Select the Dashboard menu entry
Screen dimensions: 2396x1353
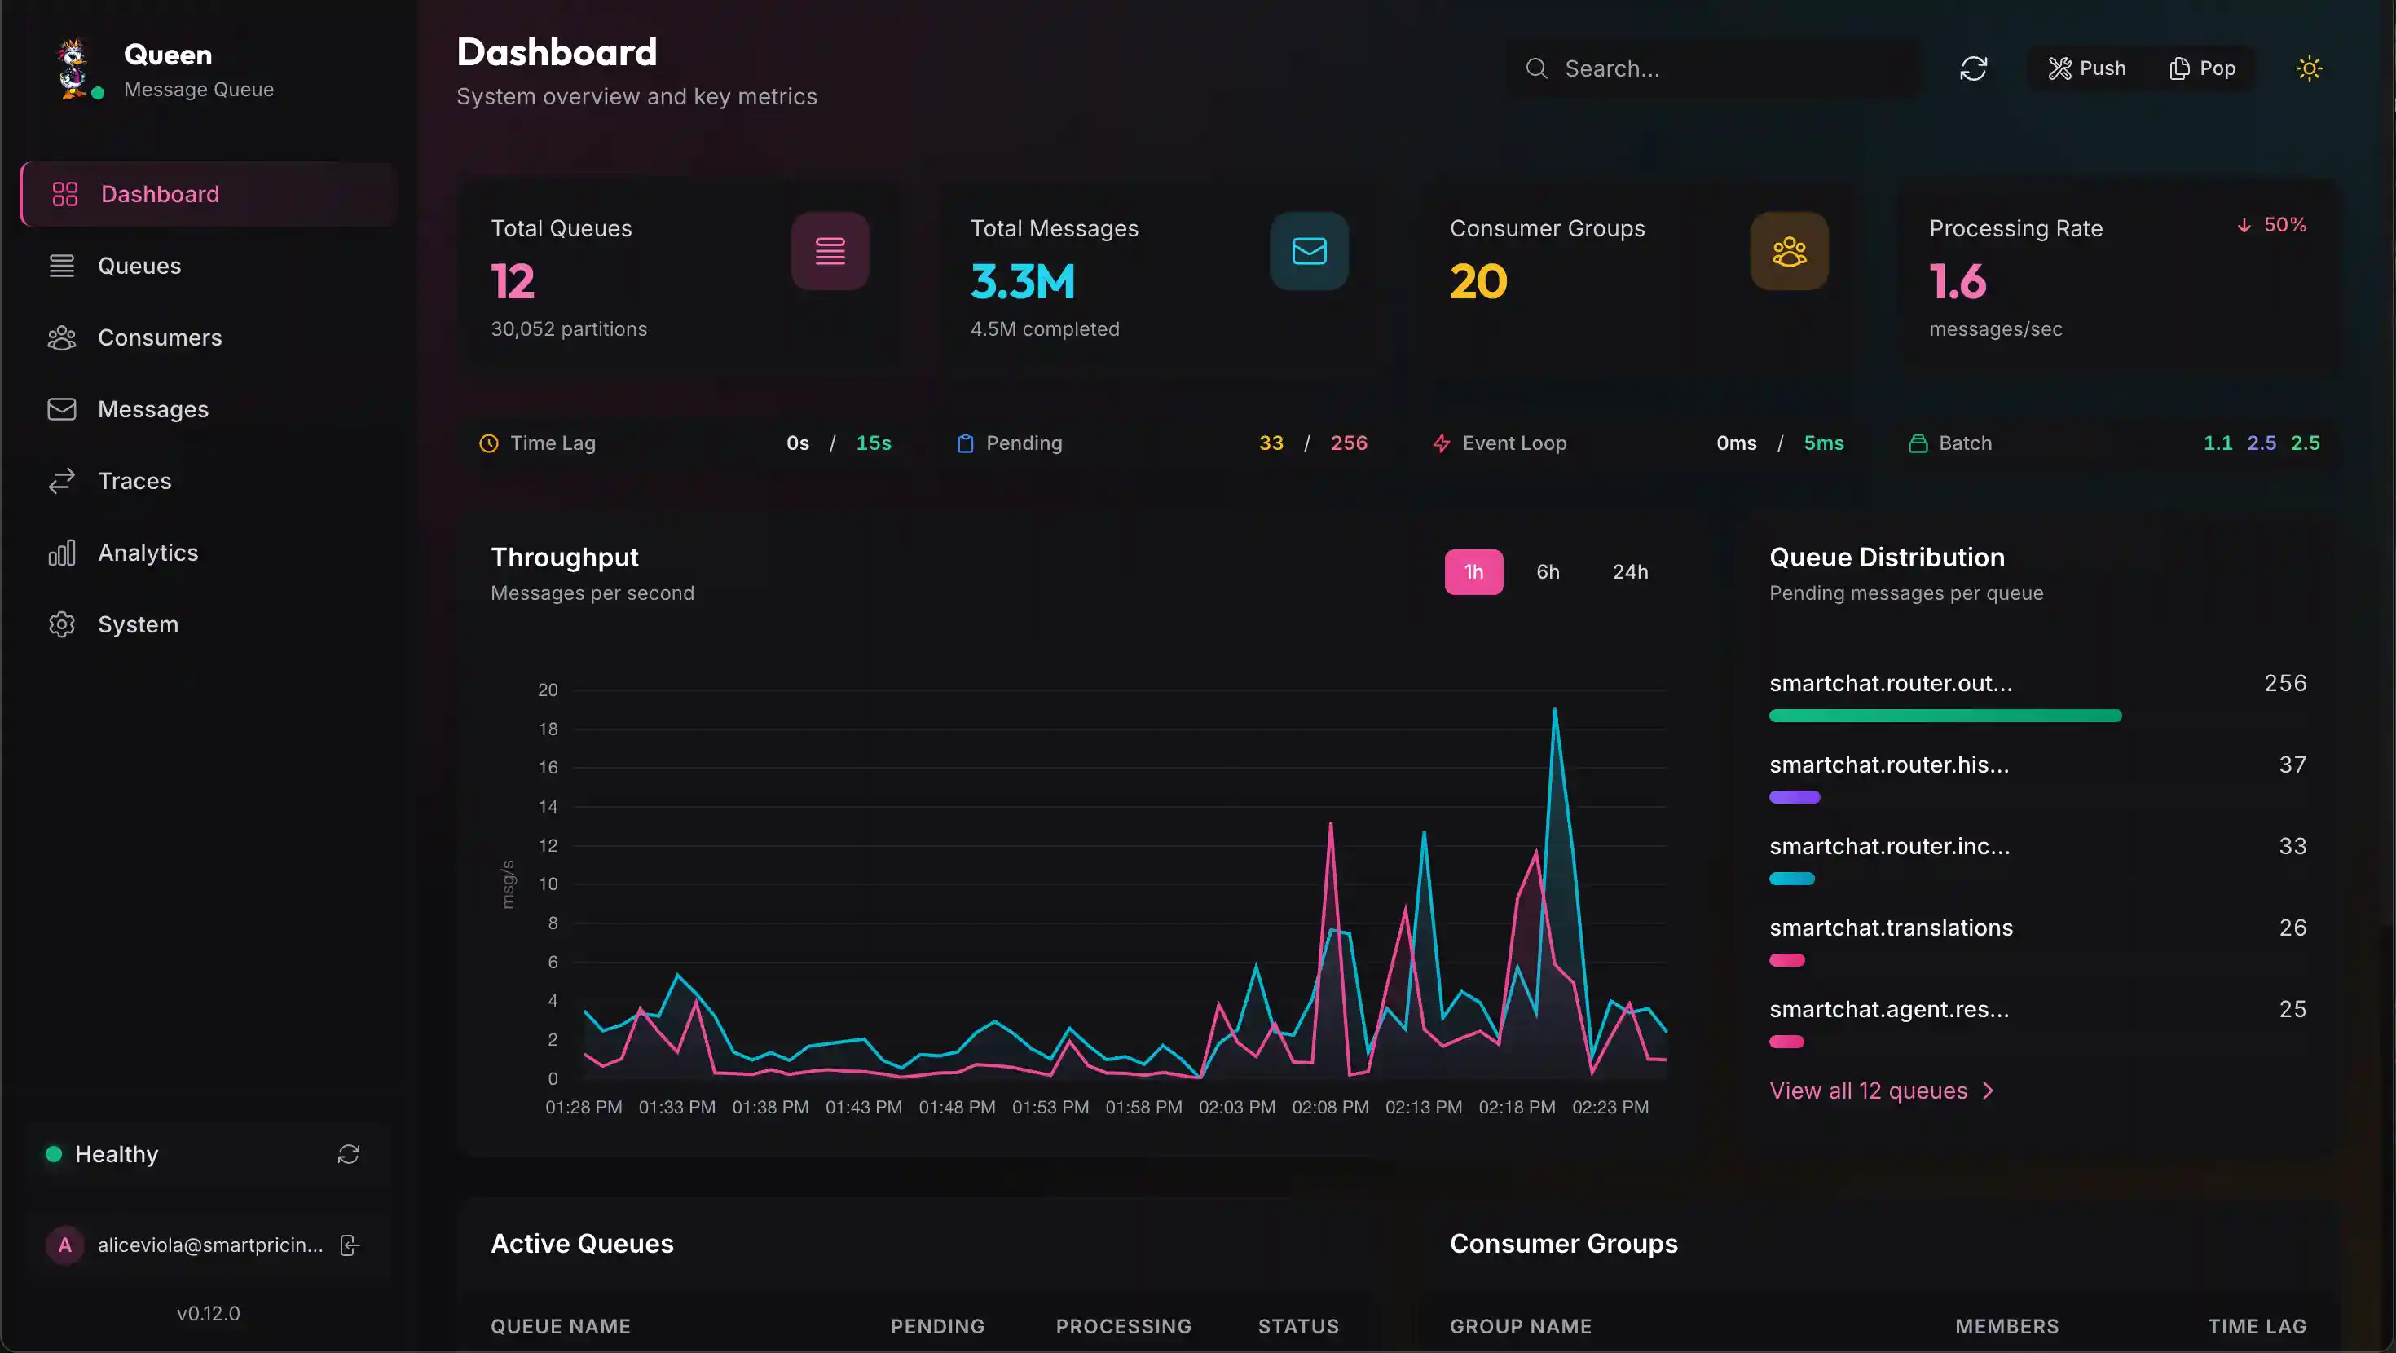[x=160, y=193]
